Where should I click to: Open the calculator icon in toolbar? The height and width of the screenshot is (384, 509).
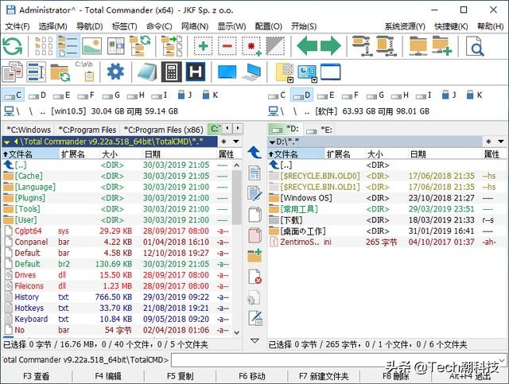(x=169, y=72)
